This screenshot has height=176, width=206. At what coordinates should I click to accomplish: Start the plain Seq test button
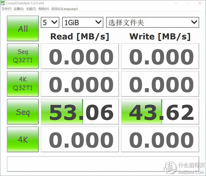coord(23,112)
